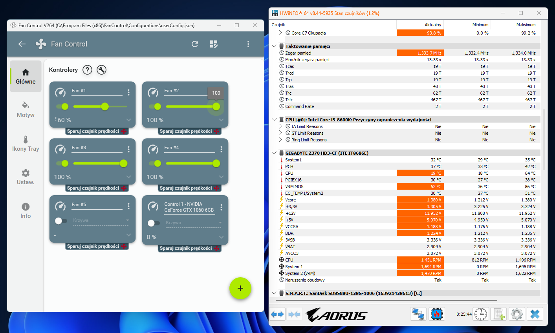Click the blue double-arrow icon in HWiNFO toolbar
Image resolution: width=555 pixels, height=333 pixels.
[277, 314]
